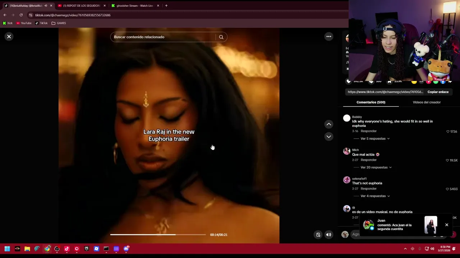Open OBS Studio from the taskbar

(x=57, y=249)
